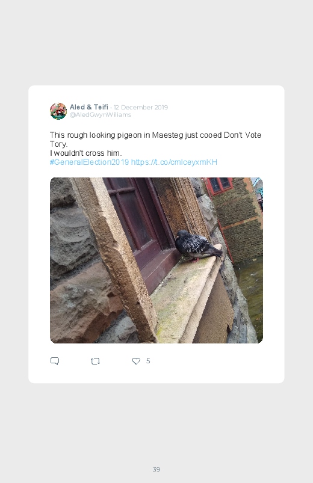Image resolution: width=313 pixels, height=483 pixels.
Task: Click the @AledGwynWiliams handle
Action: (x=101, y=115)
